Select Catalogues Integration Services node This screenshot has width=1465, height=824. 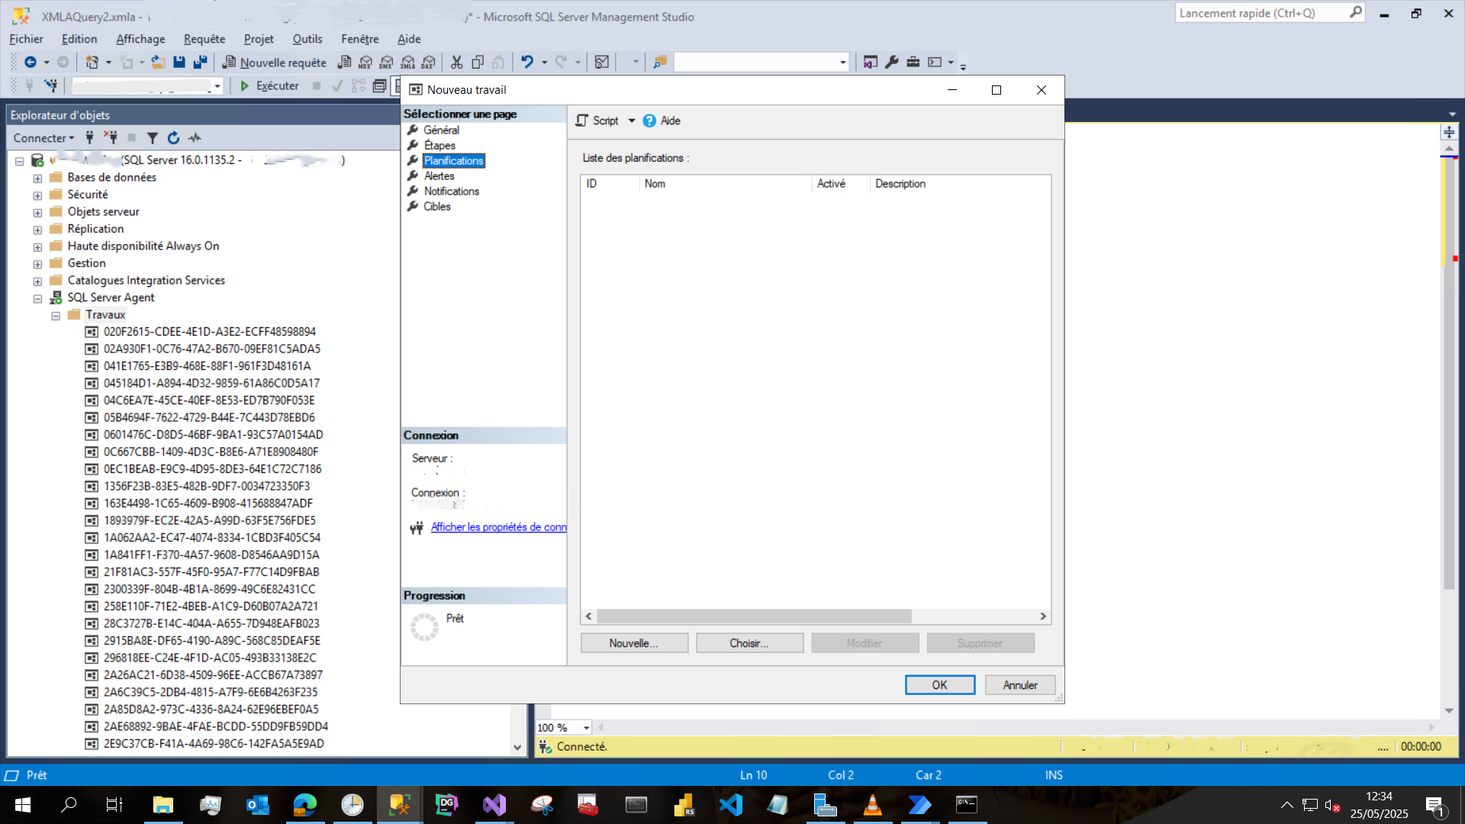coord(146,280)
